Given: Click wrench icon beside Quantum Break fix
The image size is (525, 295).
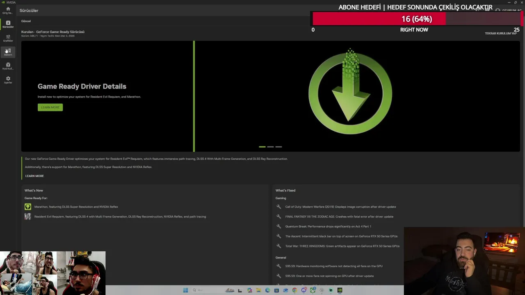Looking at the screenshot, I should 279,227.
